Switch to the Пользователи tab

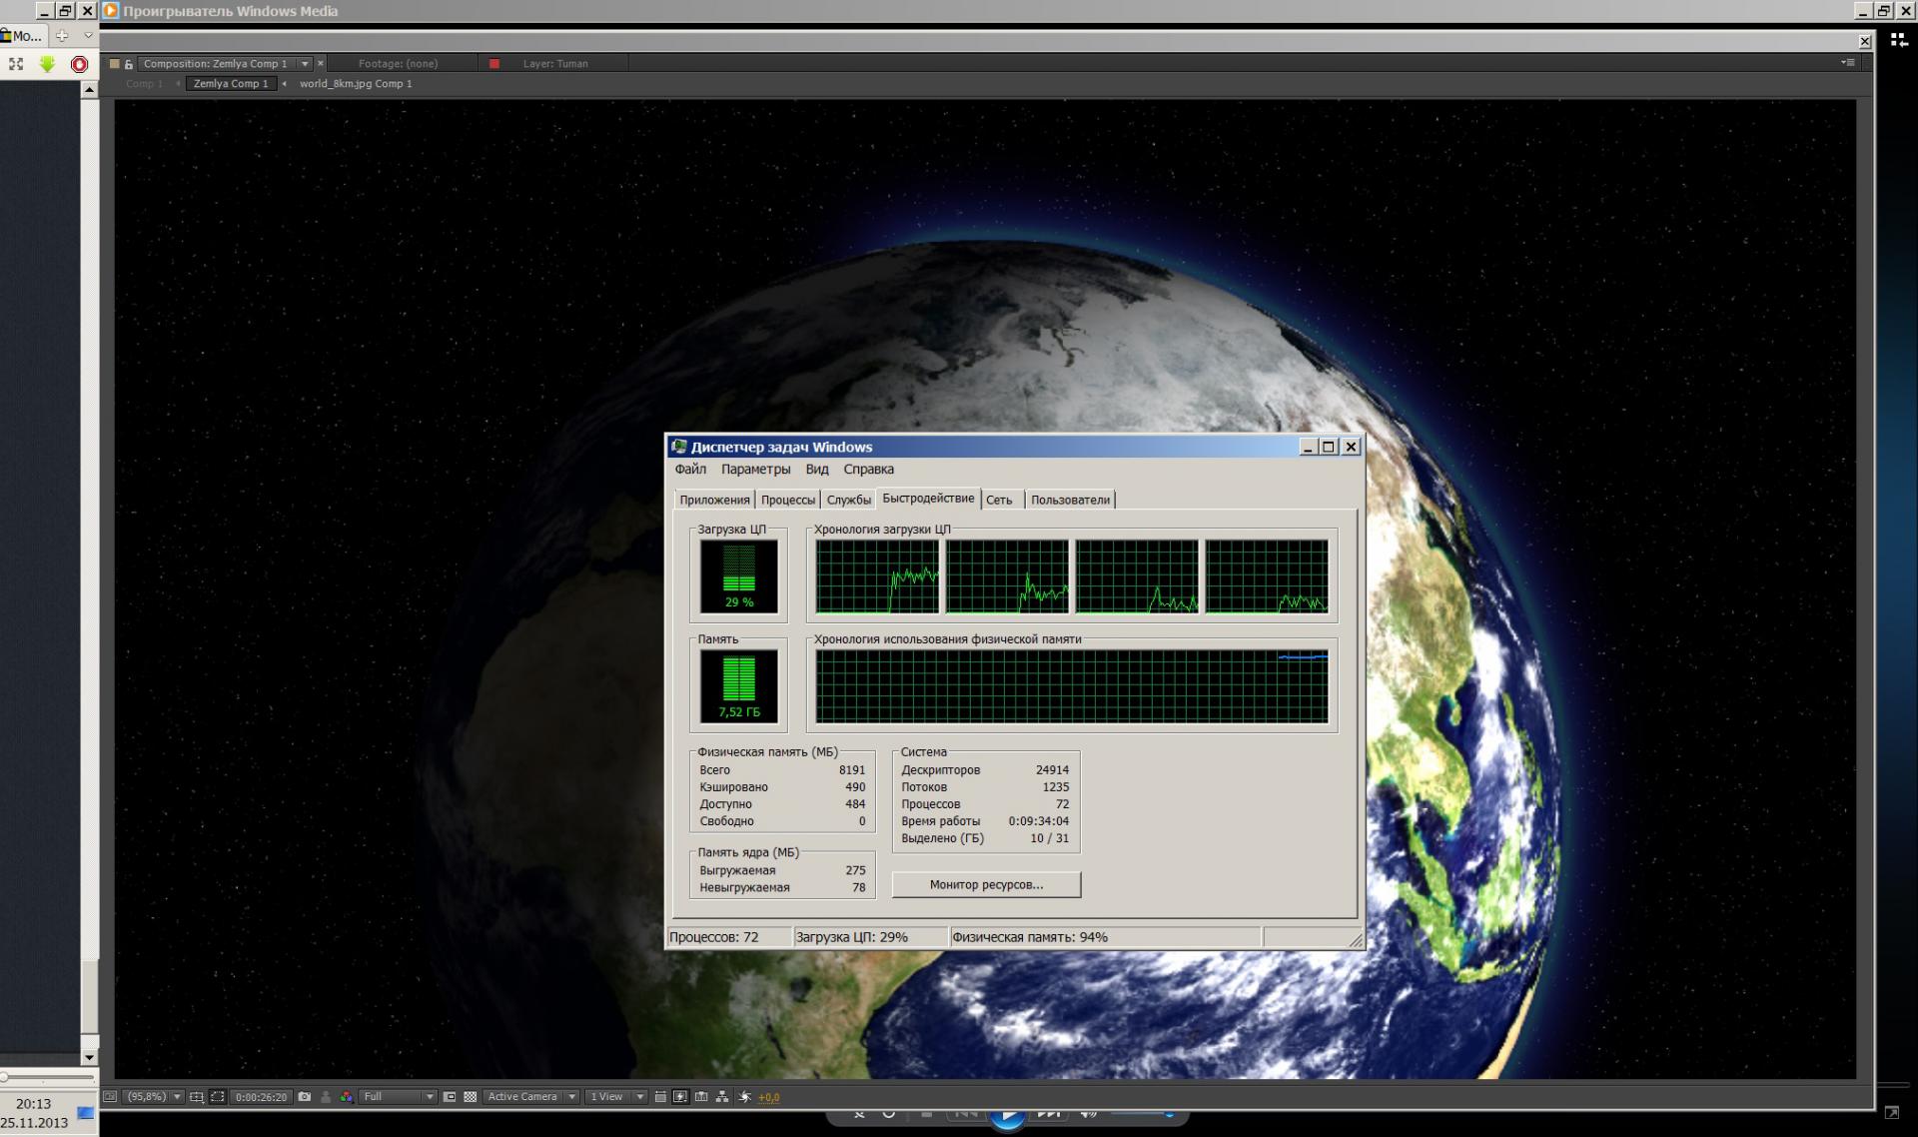[1070, 500]
